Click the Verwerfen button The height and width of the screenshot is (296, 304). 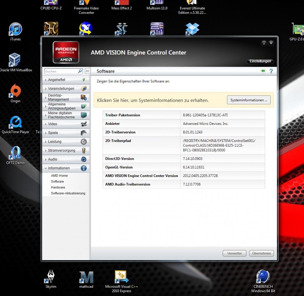pyautogui.click(x=234, y=253)
